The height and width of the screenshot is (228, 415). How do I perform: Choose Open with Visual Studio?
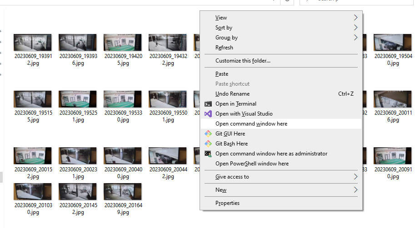coord(281,114)
